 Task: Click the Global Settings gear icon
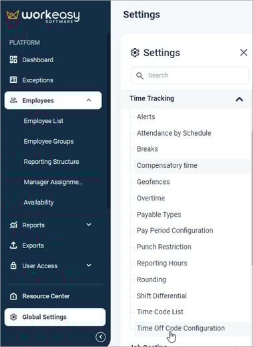(x=13, y=317)
